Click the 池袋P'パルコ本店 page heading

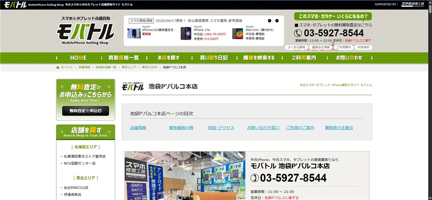[173, 86]
